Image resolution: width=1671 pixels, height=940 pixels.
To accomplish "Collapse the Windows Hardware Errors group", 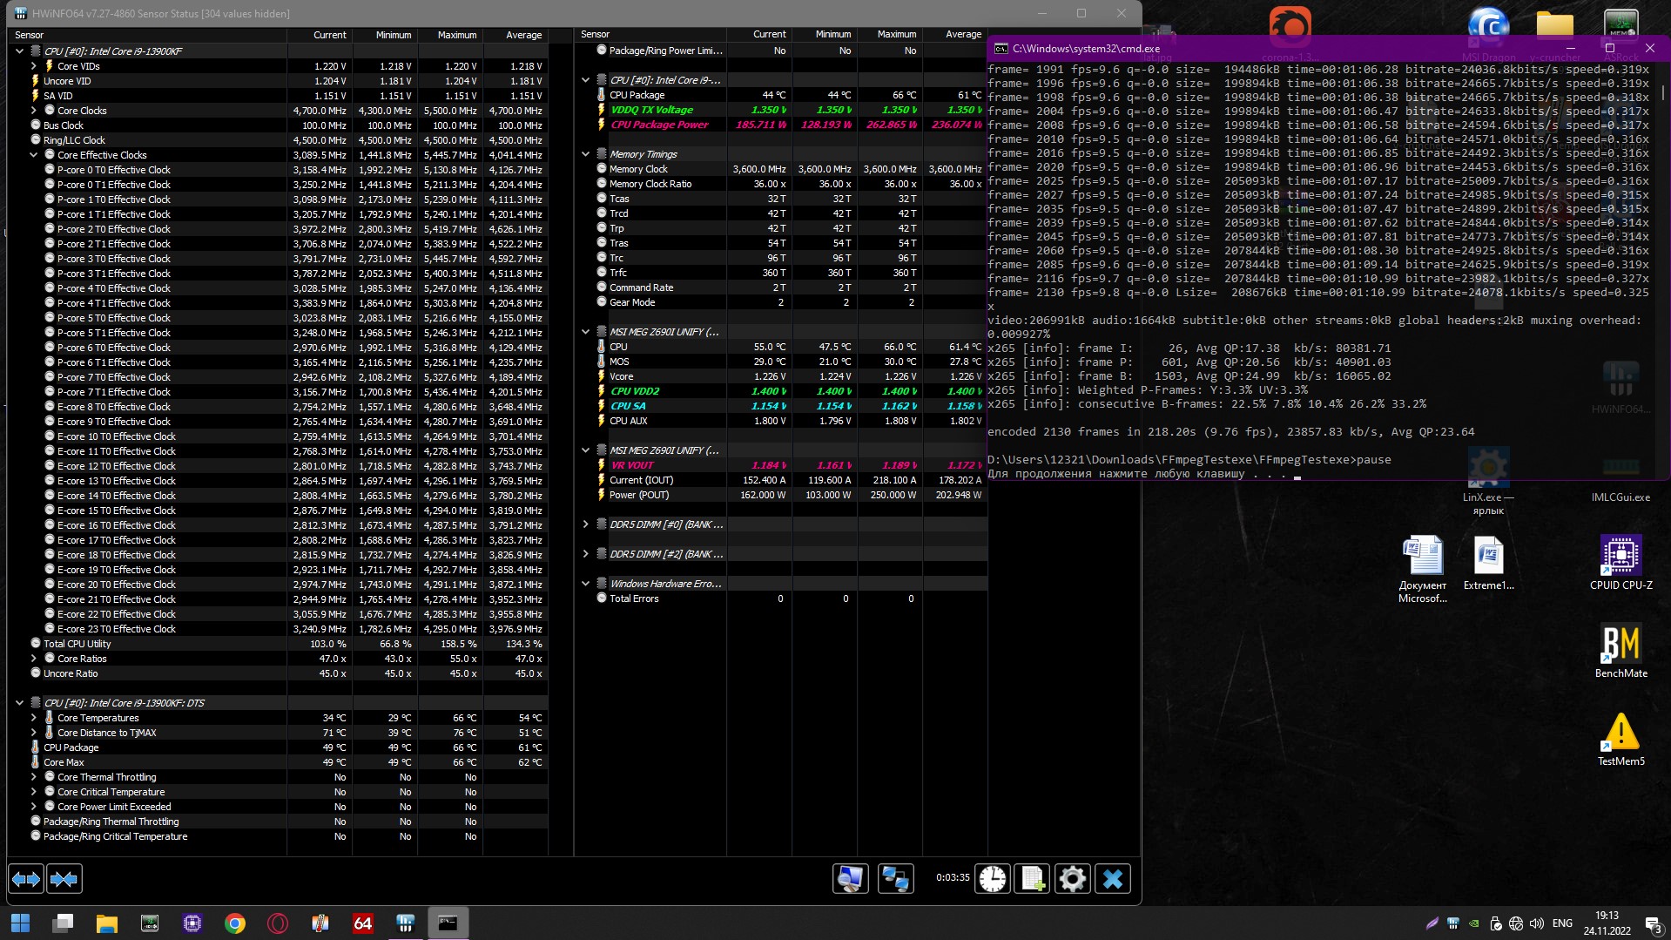I will coord(586,584).
